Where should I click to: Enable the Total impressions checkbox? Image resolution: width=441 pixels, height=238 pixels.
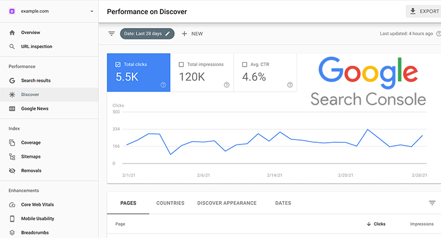coord(181,64)
